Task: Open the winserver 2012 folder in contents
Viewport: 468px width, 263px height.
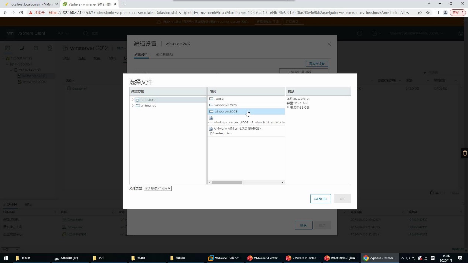Action: tap(226, 105)
